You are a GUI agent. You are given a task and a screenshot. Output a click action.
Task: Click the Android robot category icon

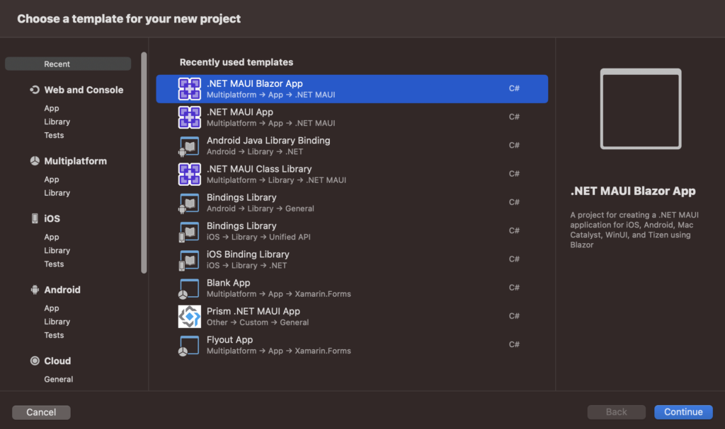35,290
